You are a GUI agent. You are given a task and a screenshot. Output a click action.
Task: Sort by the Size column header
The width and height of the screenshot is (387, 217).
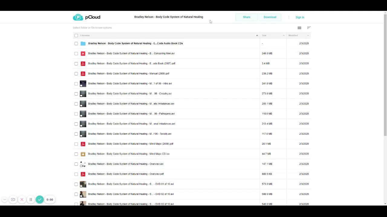[264, 36]
